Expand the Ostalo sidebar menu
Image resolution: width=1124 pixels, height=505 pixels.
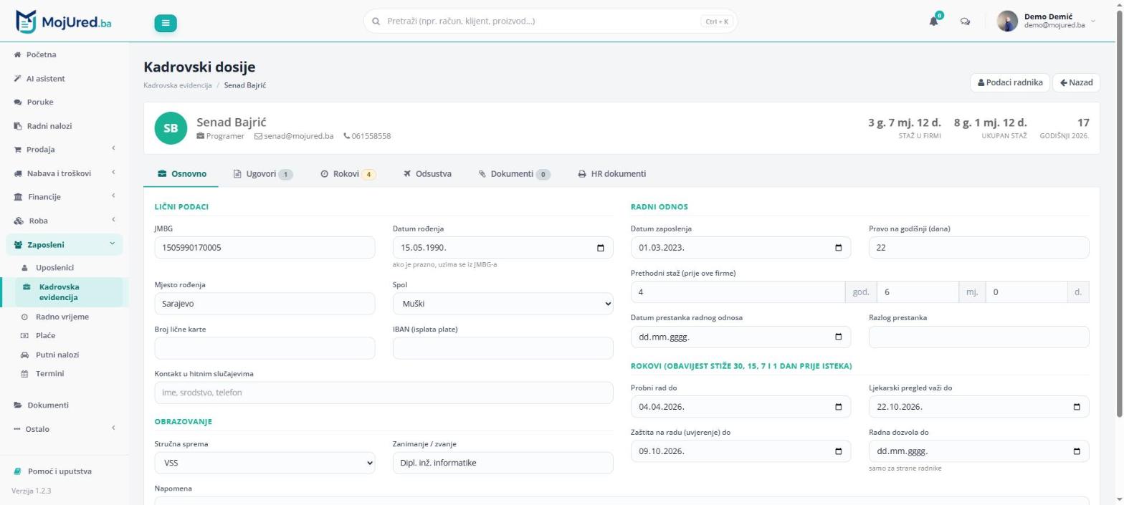[x=65, y=428]
